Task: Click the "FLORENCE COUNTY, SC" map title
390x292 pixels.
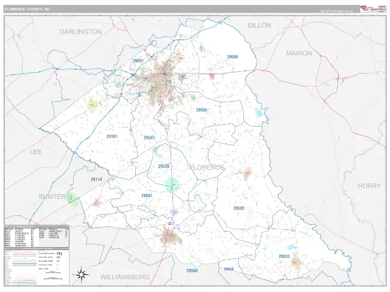Action: point(27,9)
